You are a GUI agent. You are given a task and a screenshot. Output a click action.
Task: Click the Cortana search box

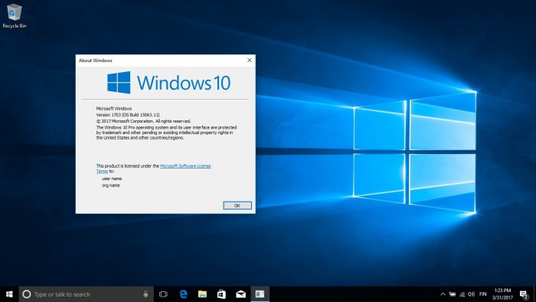tap(86, 294)
